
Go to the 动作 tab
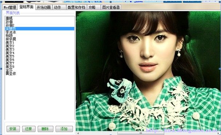[x=59, y=7]
